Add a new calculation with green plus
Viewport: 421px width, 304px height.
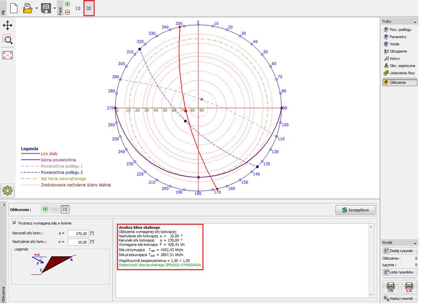pyautogui.click(x=45, y=209)
